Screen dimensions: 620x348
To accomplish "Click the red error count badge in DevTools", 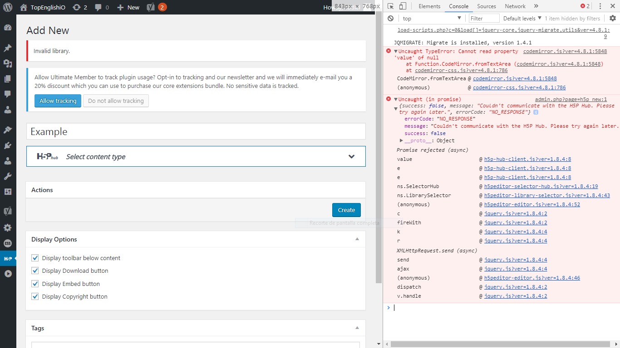I will pyautogui.click(x=586, y=6).
